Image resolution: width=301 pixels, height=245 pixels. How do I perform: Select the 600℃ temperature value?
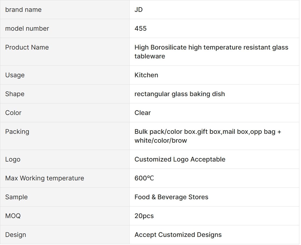click(x=144, y=178)
